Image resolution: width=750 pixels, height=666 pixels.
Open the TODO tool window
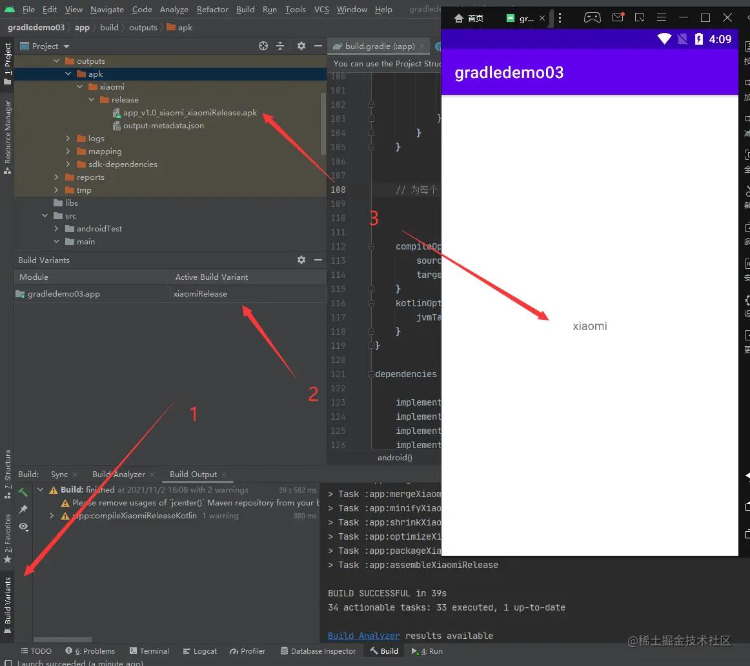[x=36, y=651]
